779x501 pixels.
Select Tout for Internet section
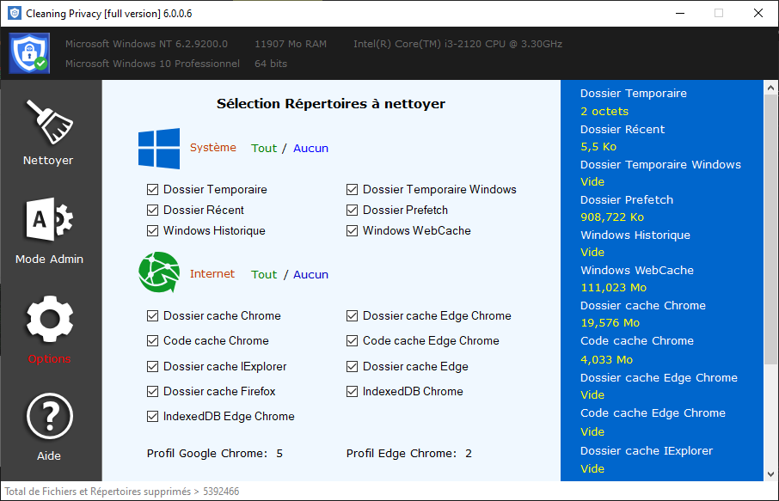264,275
